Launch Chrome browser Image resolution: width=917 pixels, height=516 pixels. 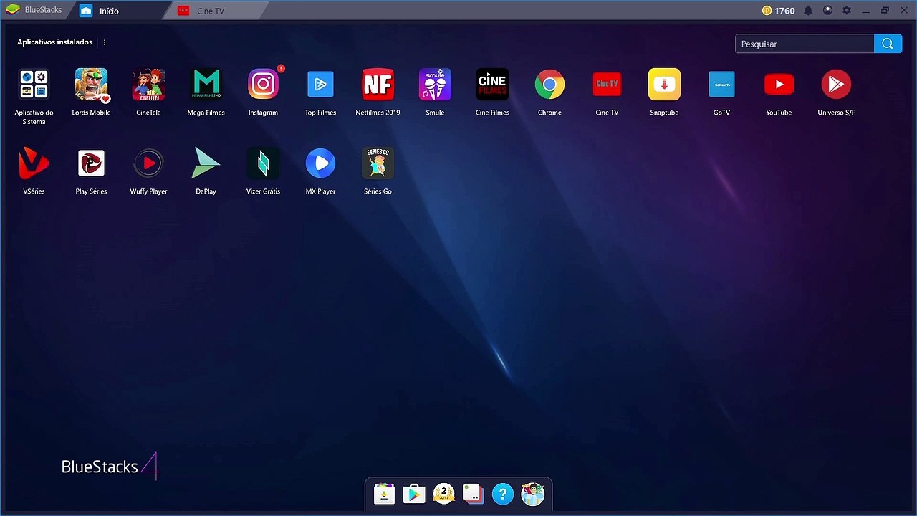click(549, 85)
